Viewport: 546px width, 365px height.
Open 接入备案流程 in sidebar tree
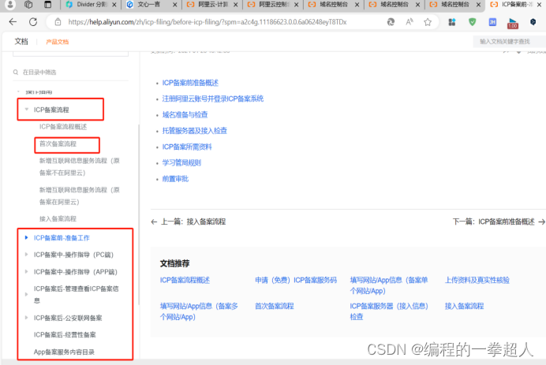(58, 218)
